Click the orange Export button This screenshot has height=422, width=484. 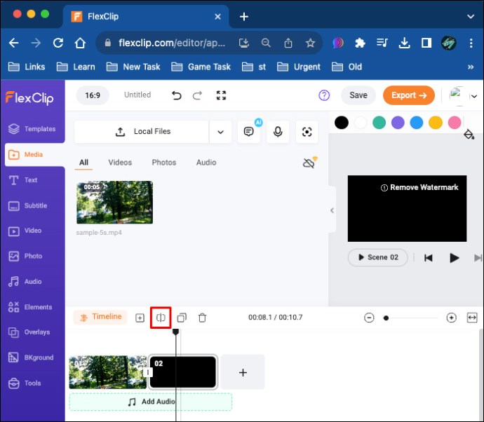click(x=408, y=95)
